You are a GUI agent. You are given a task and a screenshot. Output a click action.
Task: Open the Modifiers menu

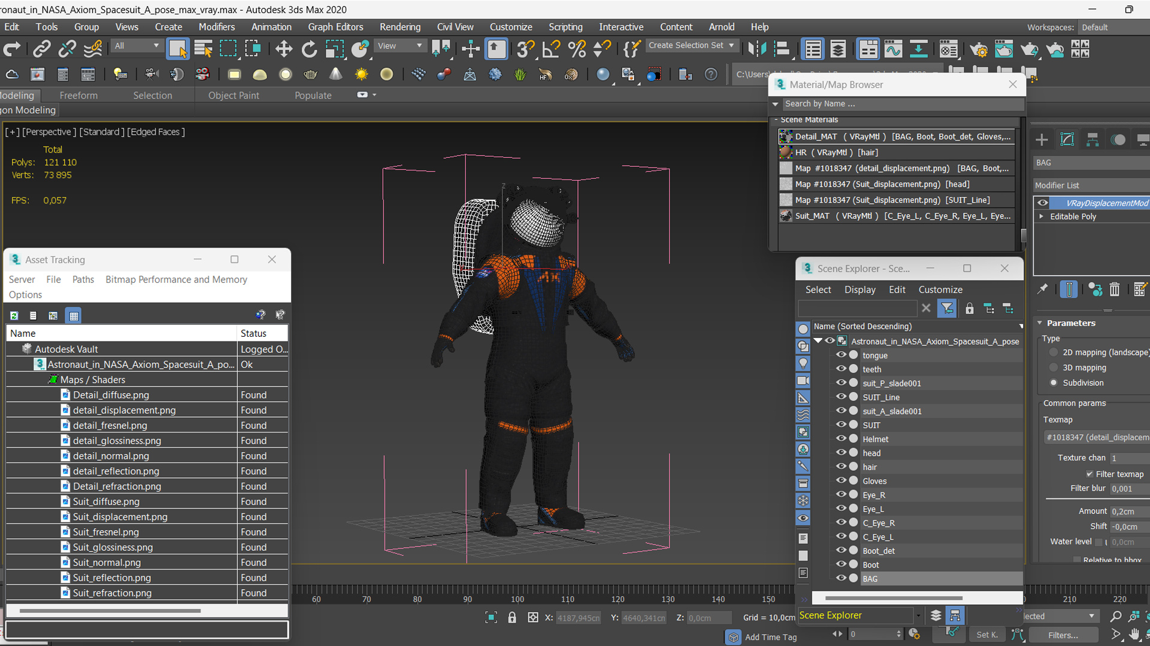(217, 27)
